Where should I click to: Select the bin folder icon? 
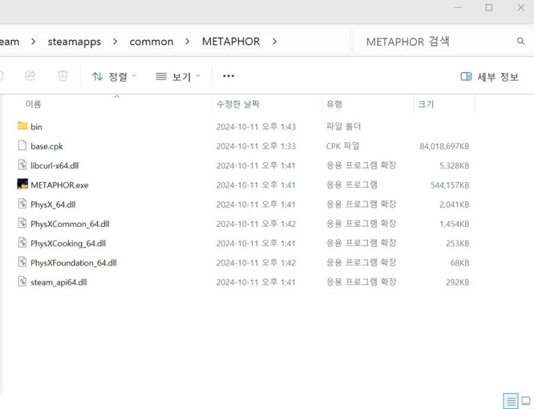[22, 126]
